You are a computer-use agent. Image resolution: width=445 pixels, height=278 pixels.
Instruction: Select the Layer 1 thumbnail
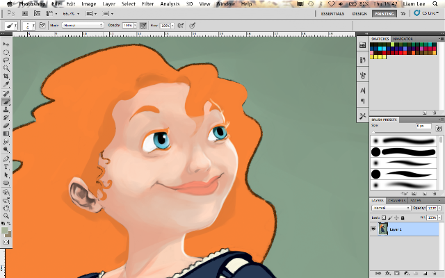[x=383, y=229]
